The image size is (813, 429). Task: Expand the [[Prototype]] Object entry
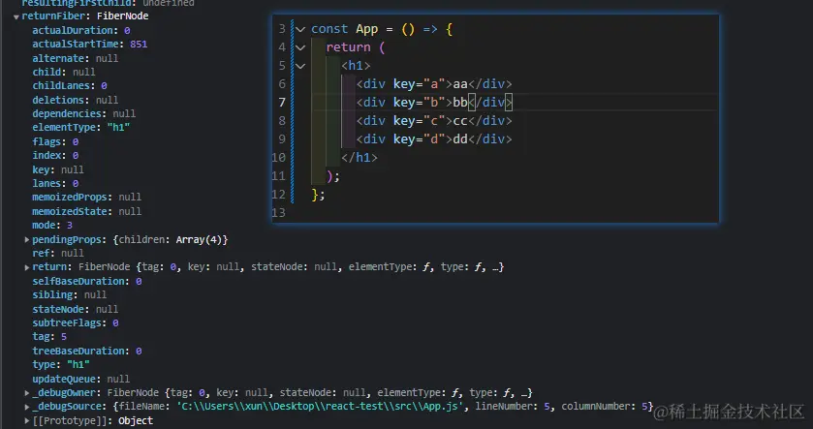(27, 420)
